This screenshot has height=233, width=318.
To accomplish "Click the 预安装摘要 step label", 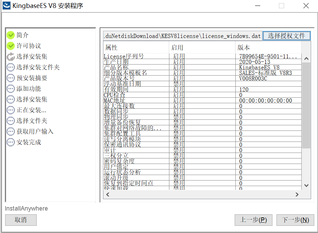I will [32, 78].
